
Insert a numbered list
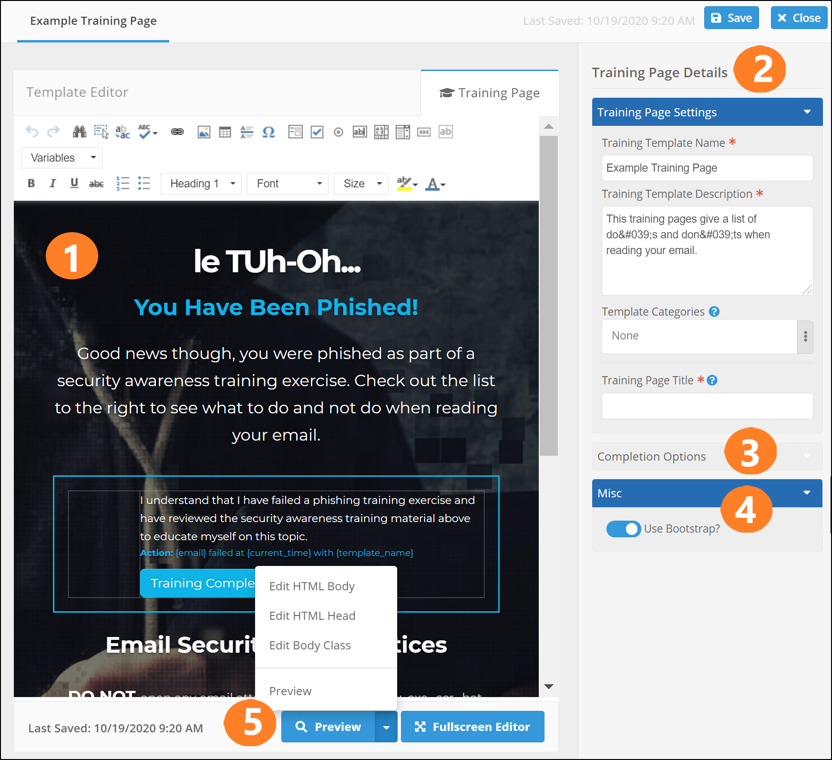[123, 184]
